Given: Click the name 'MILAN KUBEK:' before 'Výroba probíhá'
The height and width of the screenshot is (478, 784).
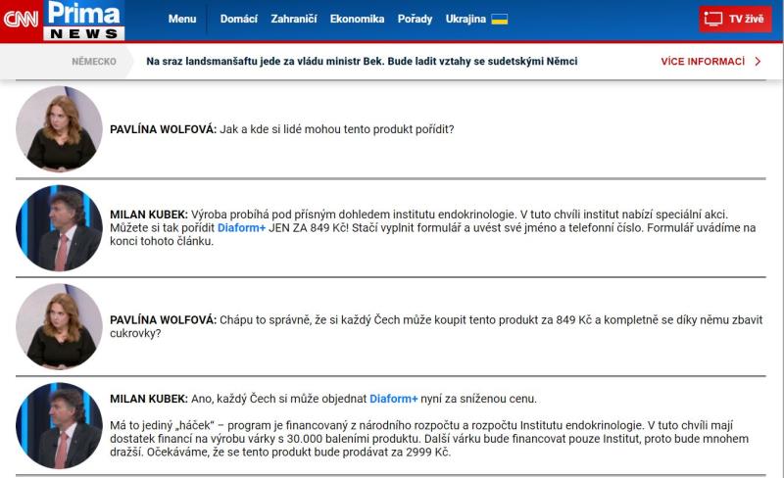Looking at the screenshot, I should click(149, 215).
